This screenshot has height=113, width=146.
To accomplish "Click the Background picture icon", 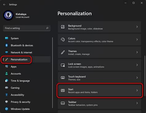I will [63, 27].
